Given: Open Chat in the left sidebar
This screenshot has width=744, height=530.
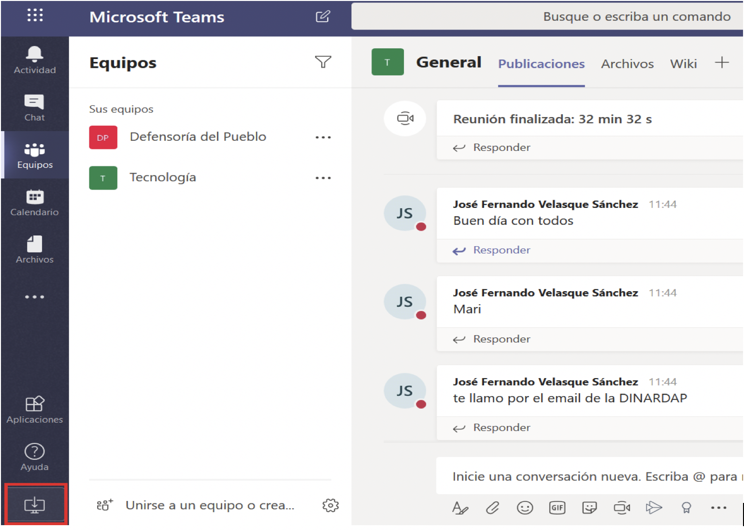Looking at the screenshot, I should coord(35,108).
